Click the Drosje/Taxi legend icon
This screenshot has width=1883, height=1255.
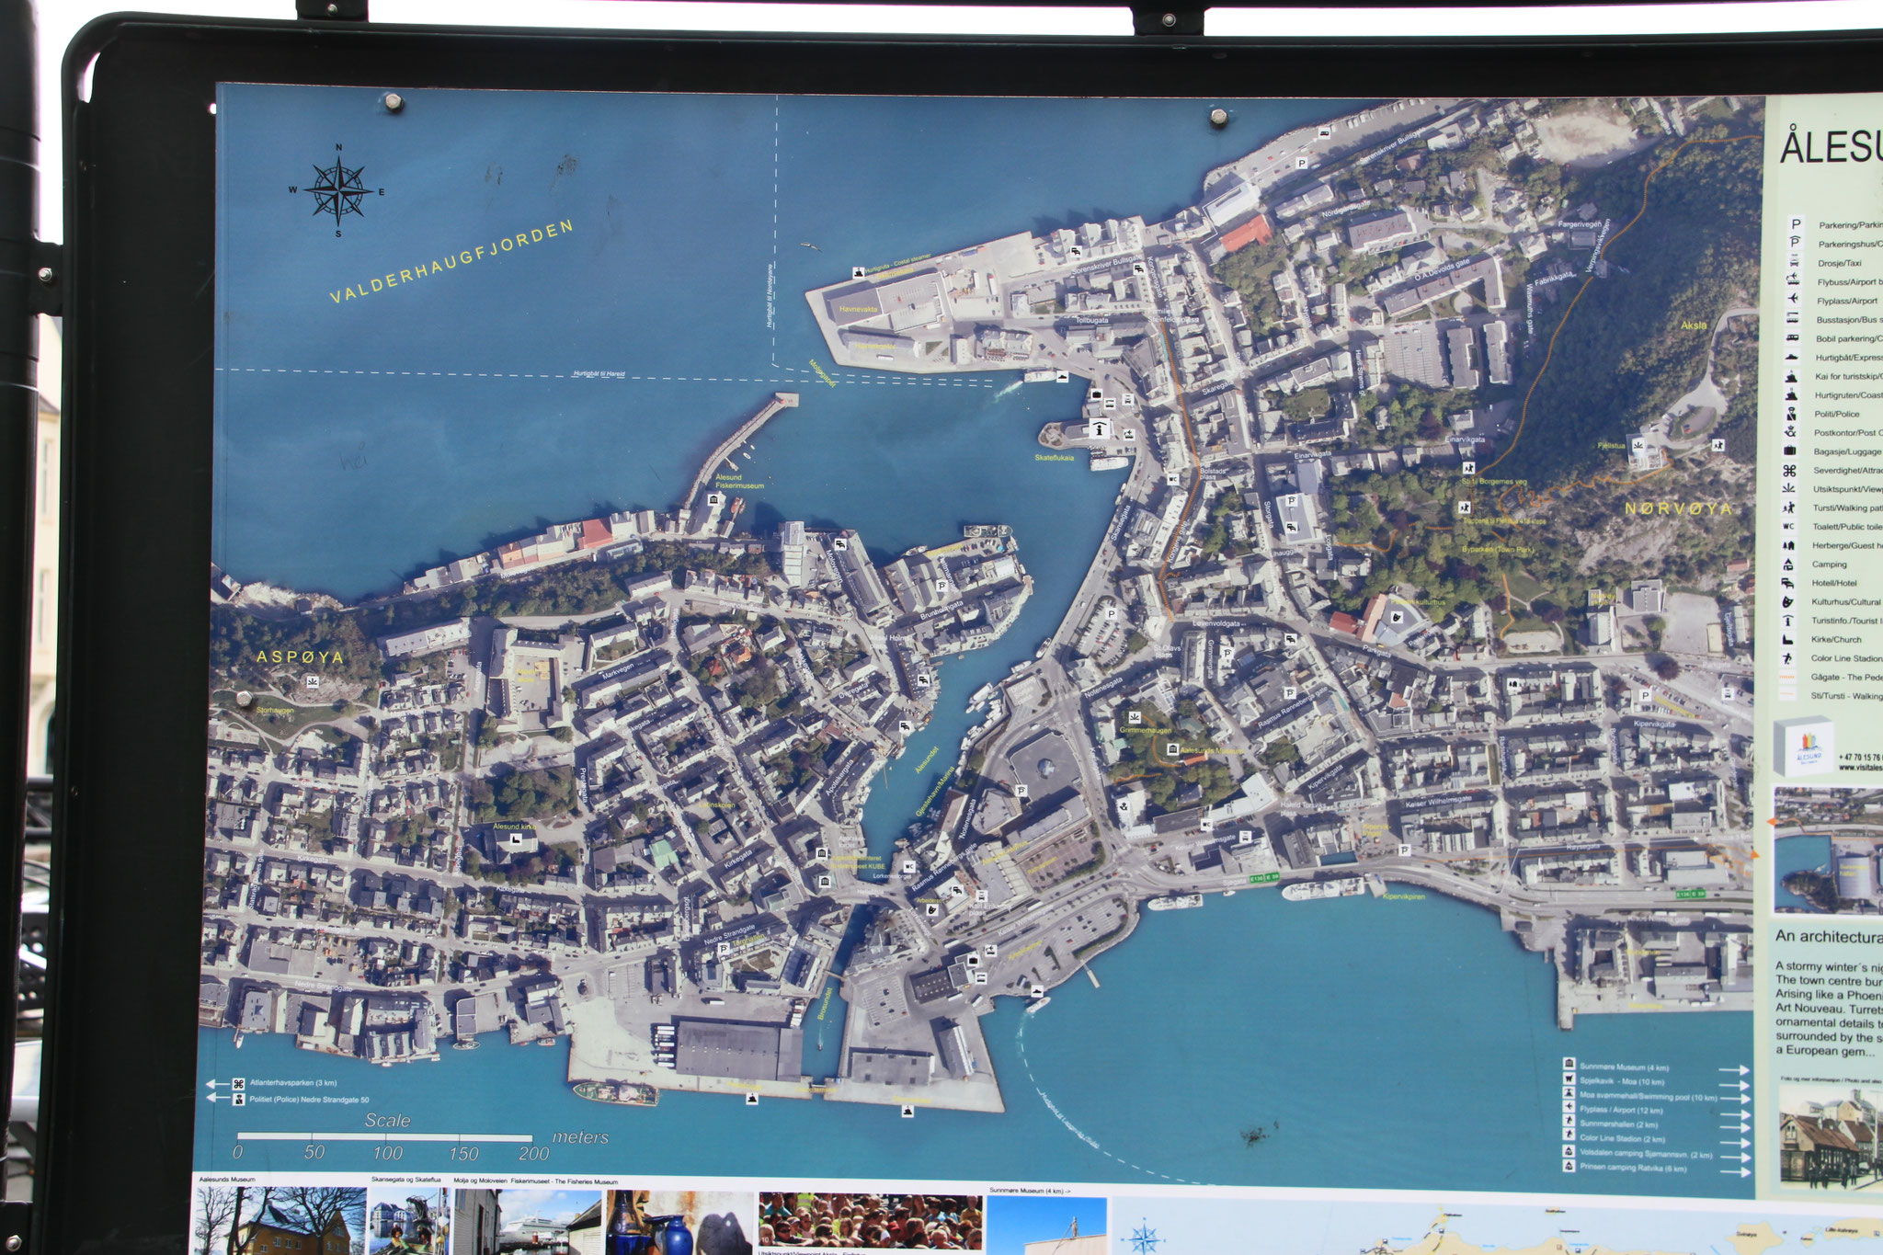(1794, 262)
